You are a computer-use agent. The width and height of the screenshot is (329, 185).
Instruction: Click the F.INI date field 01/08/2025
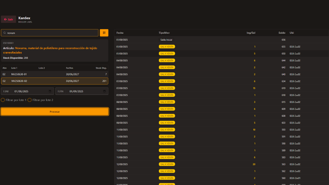(27, 91)
